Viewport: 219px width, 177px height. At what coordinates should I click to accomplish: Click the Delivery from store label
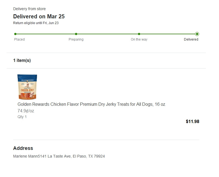(29, 9)
